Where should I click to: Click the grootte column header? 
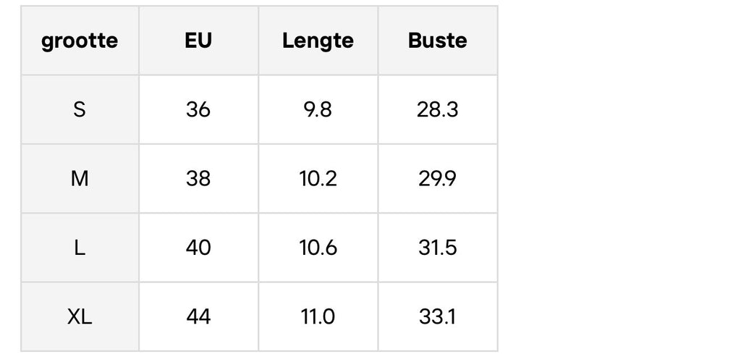coord(80,41)
